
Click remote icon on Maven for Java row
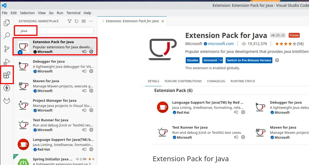[x=84, y=91]
